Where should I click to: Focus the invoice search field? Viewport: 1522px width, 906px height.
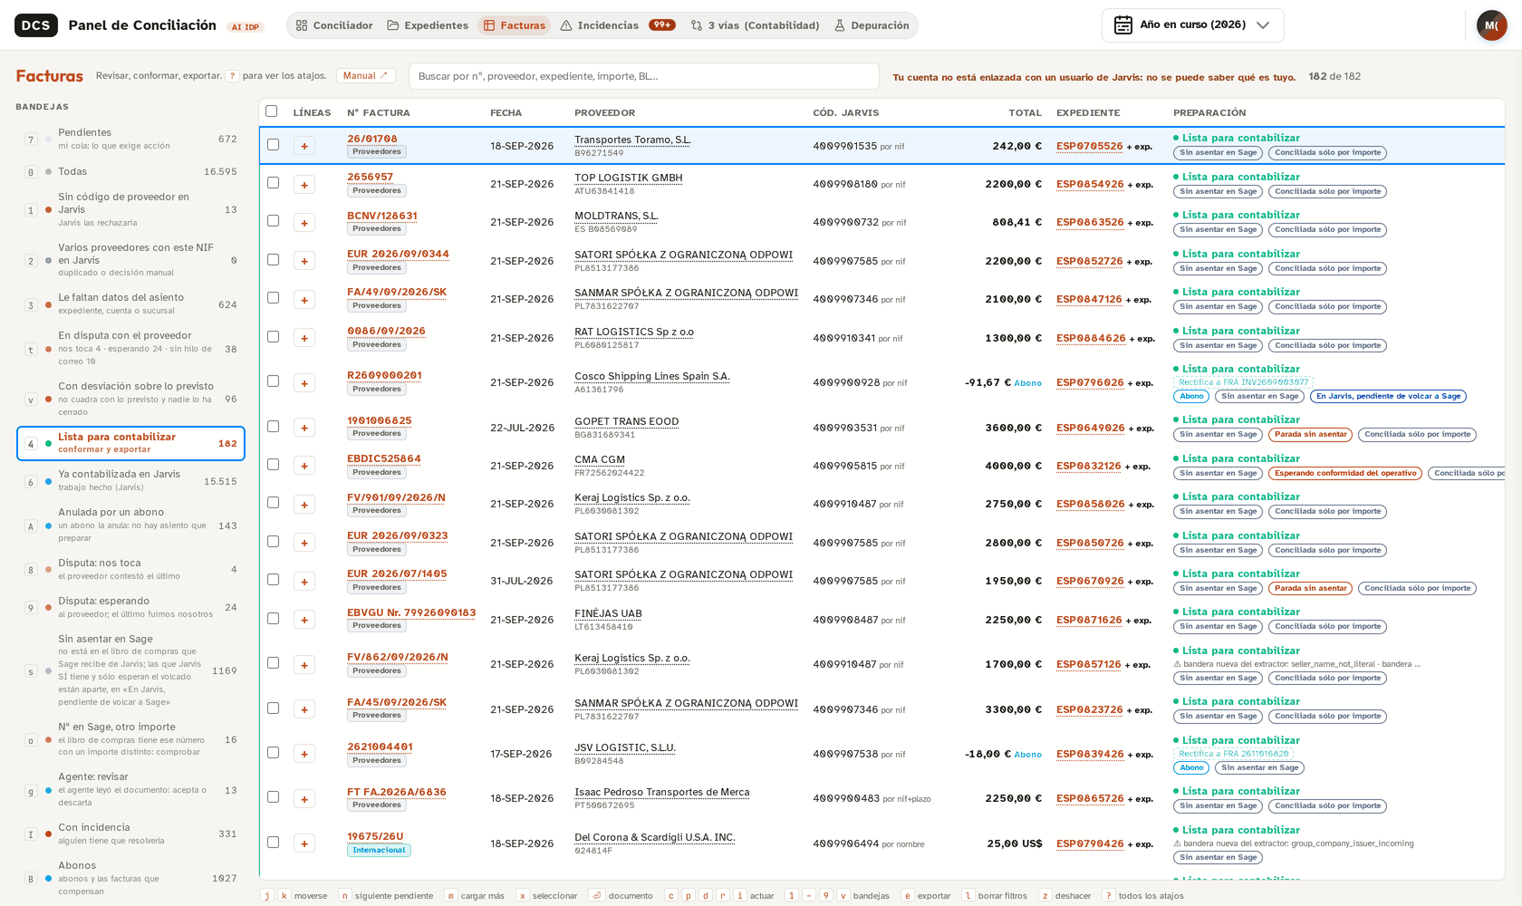click(x=644, y=76)
